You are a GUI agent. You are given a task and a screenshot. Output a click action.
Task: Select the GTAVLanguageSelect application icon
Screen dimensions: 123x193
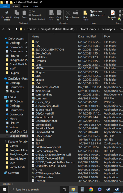coord(33,173)
